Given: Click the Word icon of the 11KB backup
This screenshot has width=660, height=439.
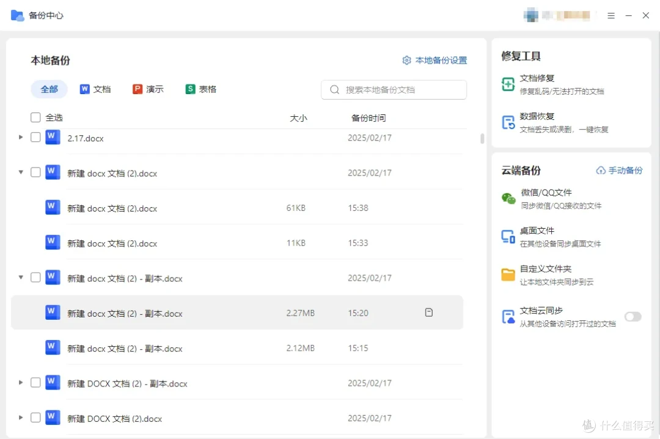Looking at the screenshot, I should tap(53, 242).
